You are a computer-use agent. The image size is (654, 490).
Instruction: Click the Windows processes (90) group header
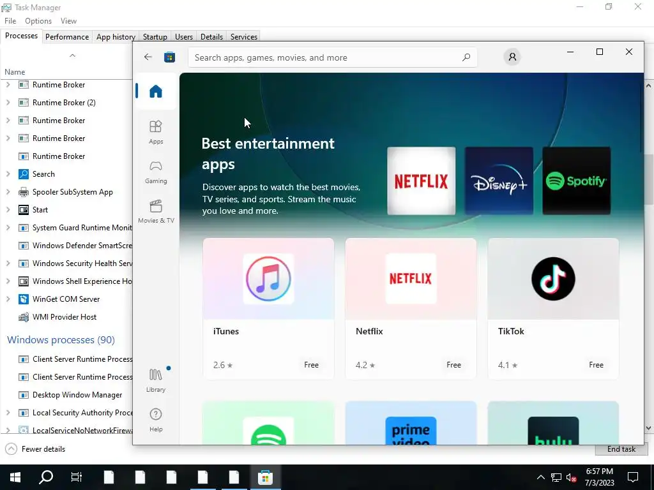[61, 339]
